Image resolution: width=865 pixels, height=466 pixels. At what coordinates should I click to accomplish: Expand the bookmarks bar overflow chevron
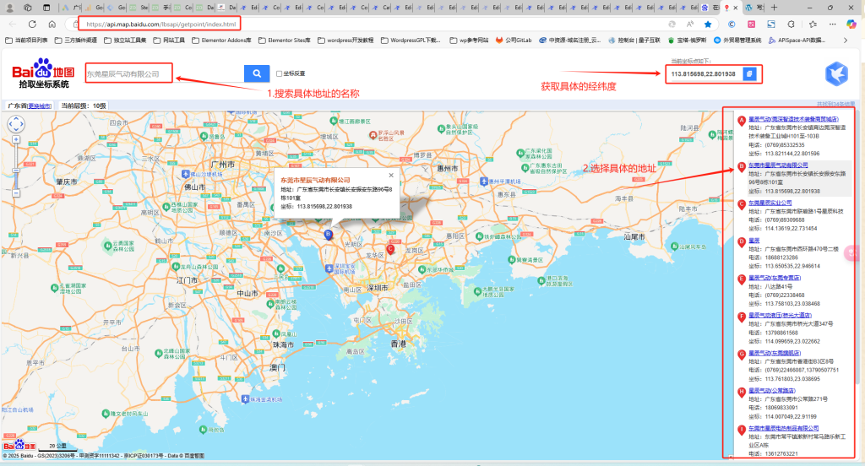[x=845, y=41]
